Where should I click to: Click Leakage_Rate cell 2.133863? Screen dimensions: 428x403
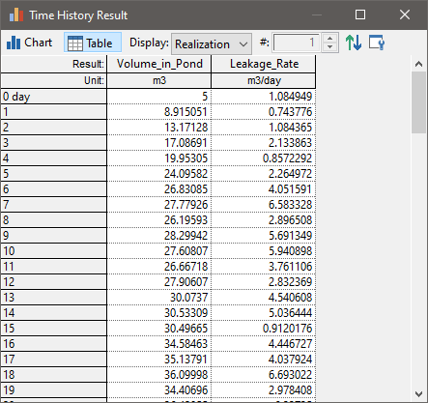pos(264,143)
